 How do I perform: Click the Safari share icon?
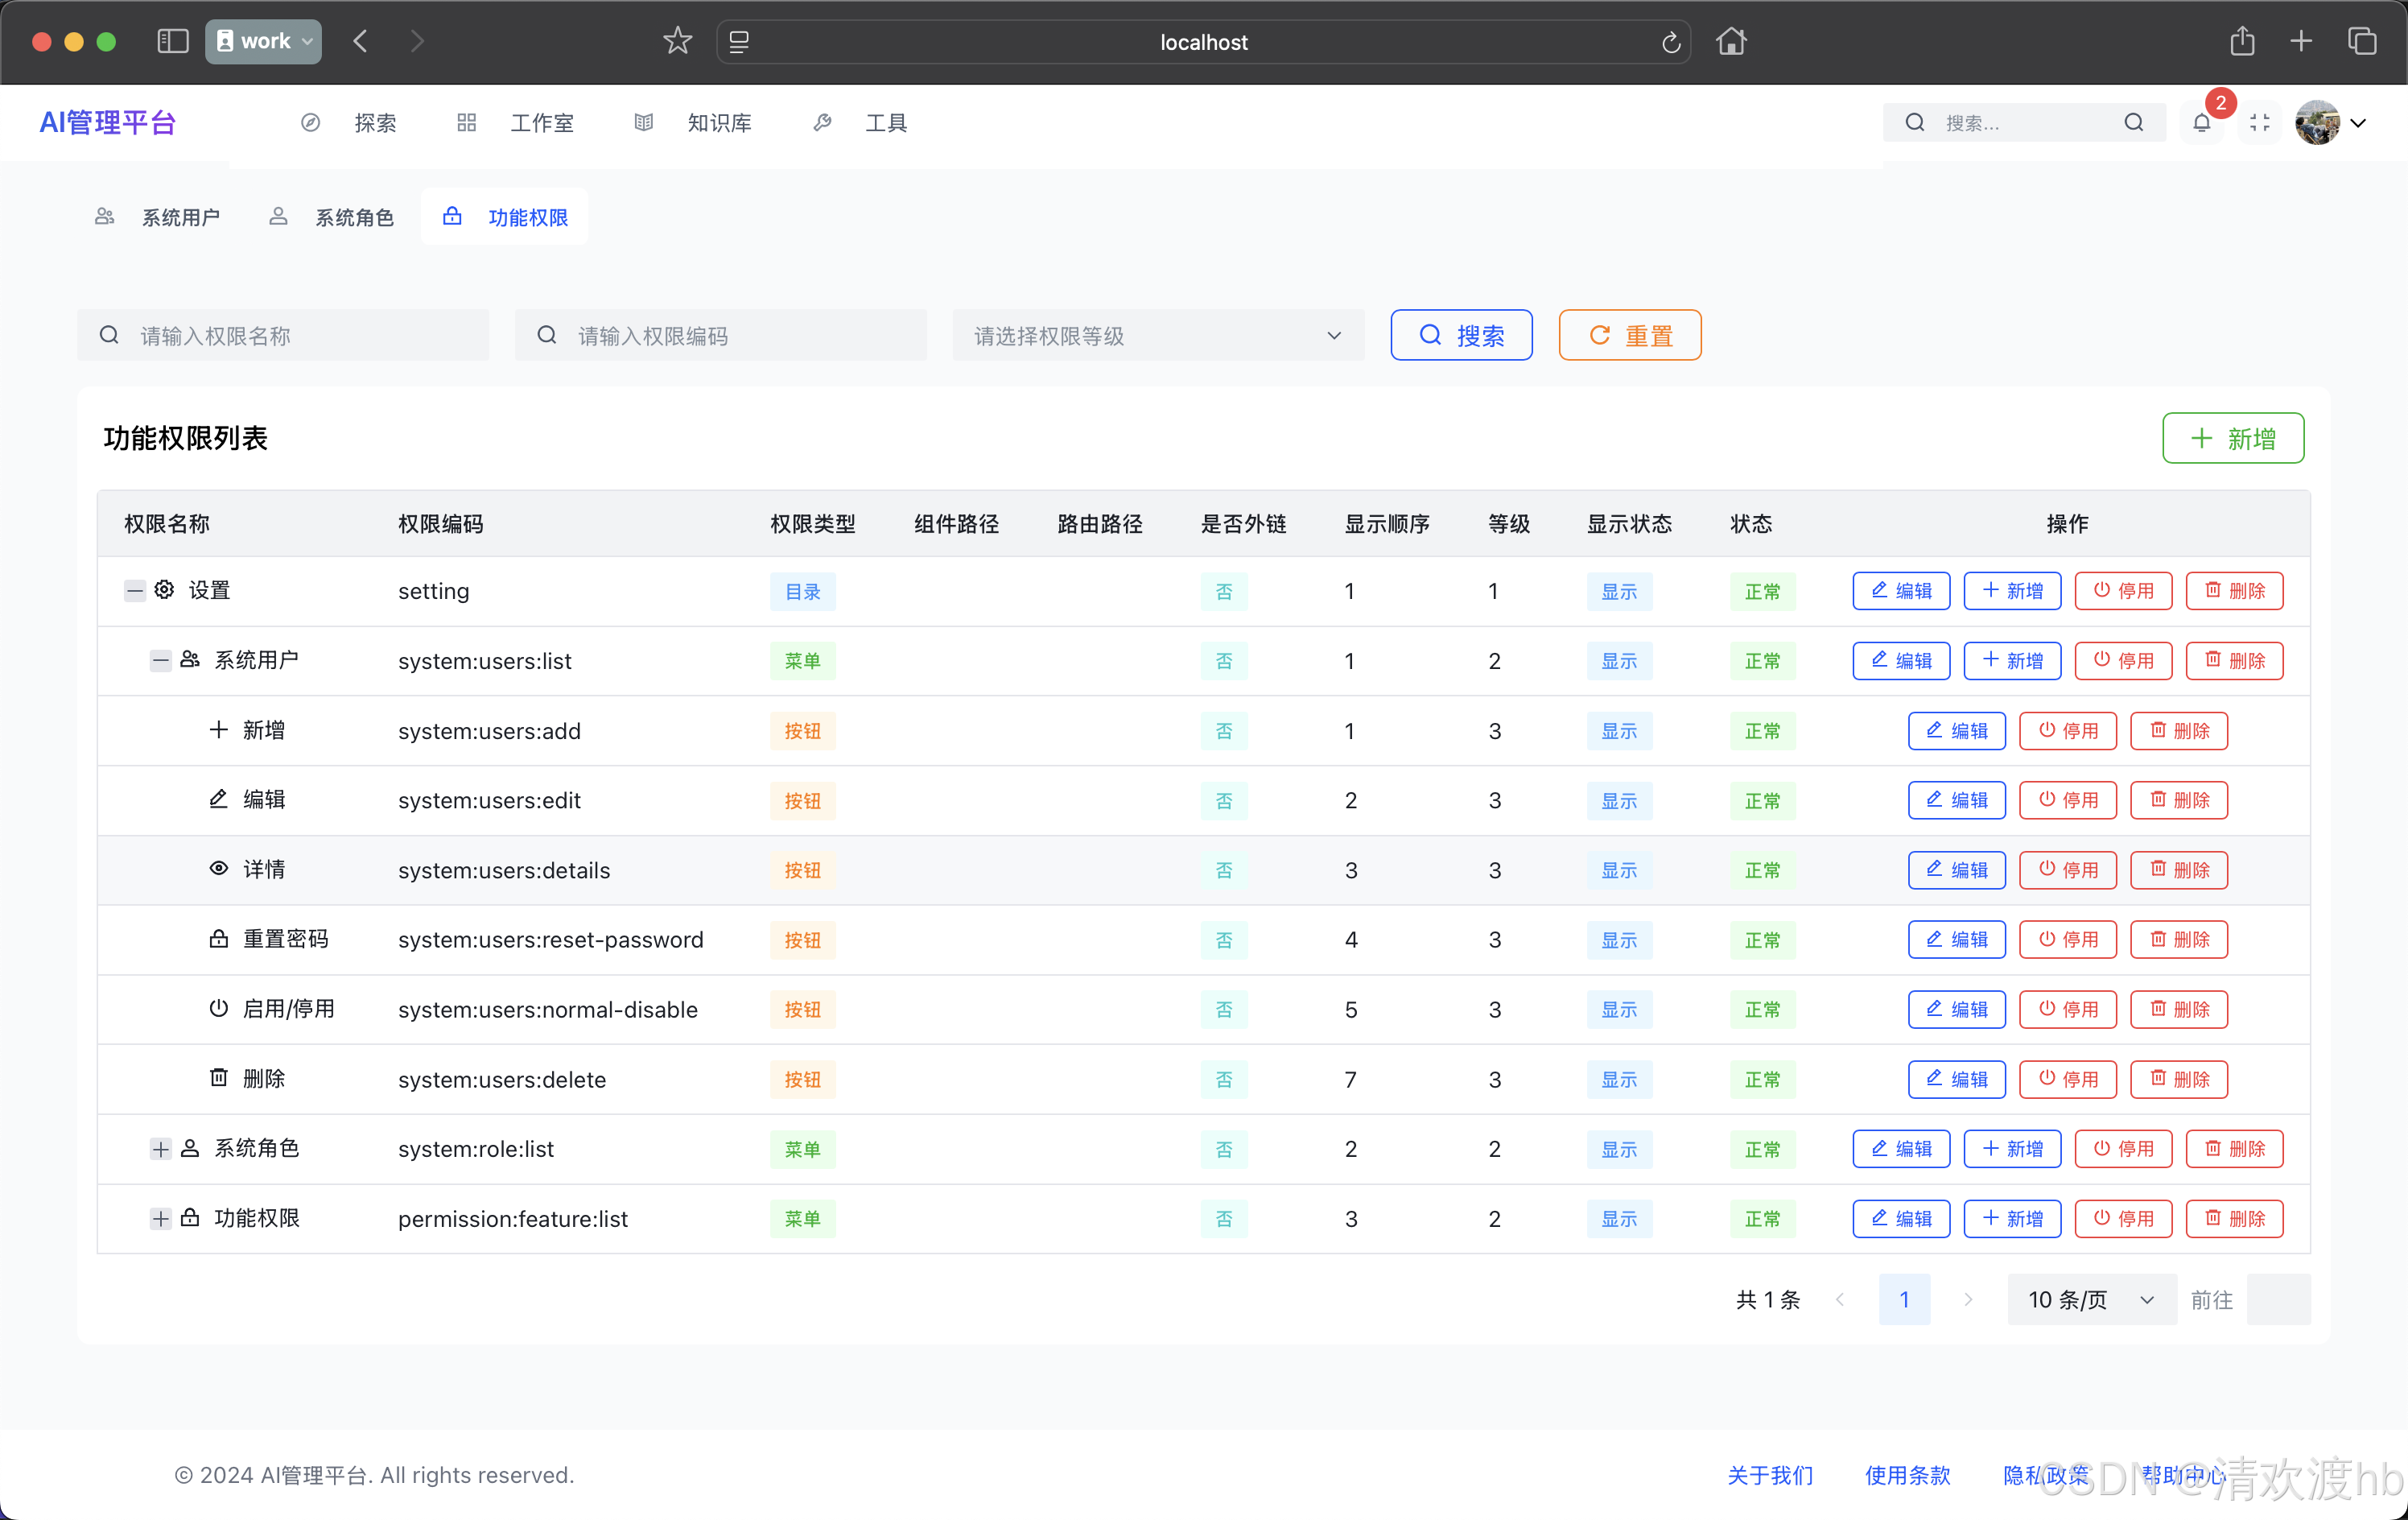tap(2242, 41)
